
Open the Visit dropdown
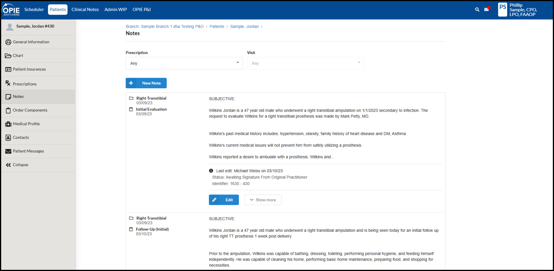306,63
